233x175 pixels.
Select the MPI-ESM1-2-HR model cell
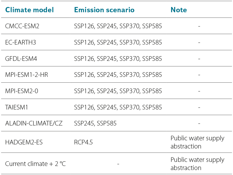click(27, 75)
